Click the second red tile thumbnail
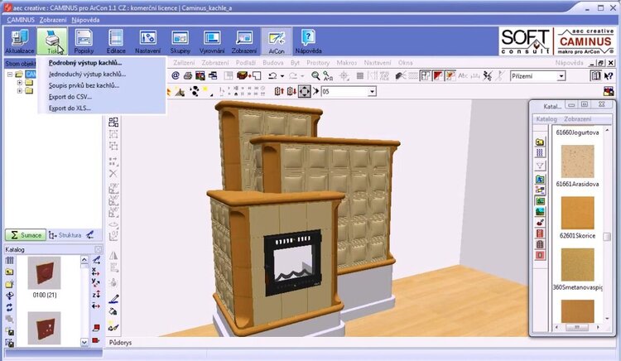The width and height of the screenshot is (621, 361). point(45,328)
